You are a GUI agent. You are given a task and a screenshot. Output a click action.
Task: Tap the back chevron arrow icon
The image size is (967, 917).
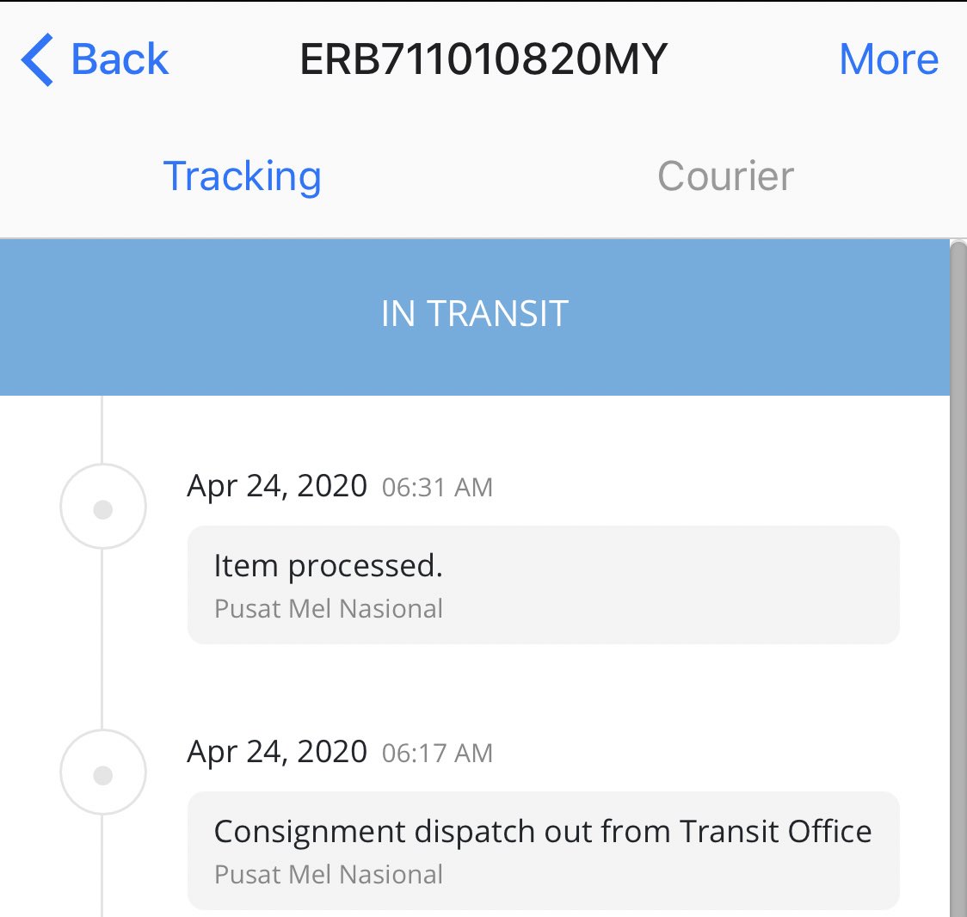pyautogui.click(x=37, y=59)
